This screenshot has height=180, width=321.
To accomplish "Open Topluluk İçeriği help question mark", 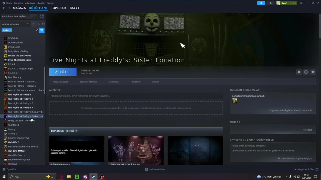I will (x=76, y=131).
